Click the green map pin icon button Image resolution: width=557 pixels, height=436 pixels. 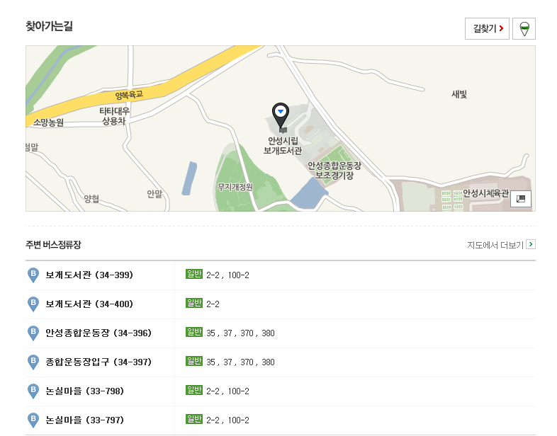coord(524,29)
